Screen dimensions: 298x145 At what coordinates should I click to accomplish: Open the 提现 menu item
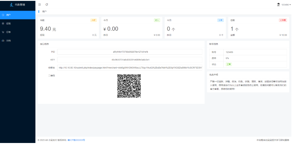pyautogui.click(x=9, y=23)
